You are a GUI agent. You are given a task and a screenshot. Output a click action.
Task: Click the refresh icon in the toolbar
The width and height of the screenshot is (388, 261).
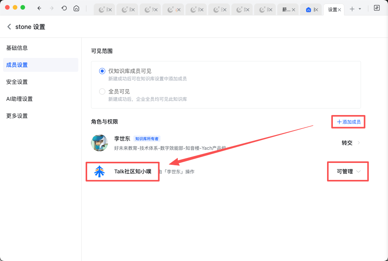pyautogui.click(x=64, y=8)
